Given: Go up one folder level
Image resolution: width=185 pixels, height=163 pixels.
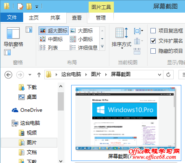Looking at the screenshot, I should [x=39, y=75].
